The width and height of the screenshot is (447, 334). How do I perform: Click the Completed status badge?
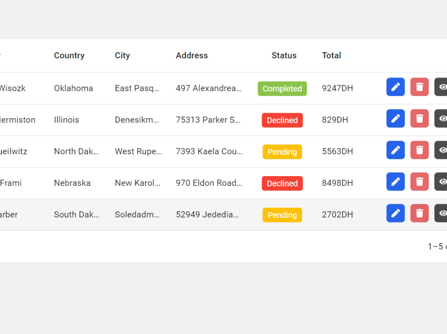282,88
